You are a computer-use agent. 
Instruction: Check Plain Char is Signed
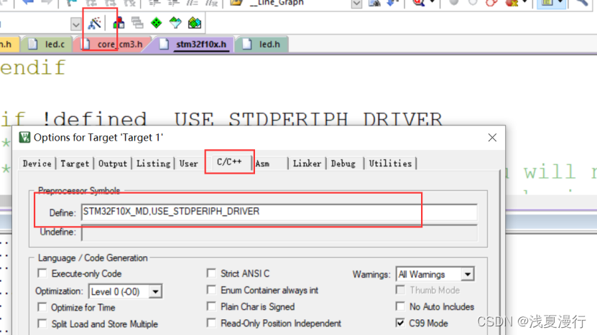211,306
